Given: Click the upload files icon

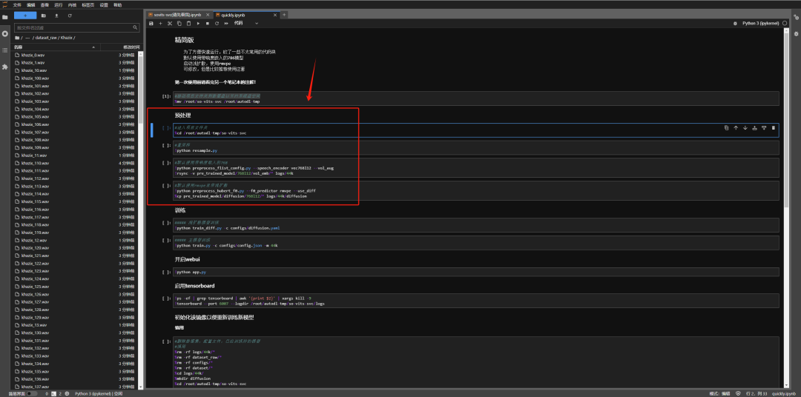Looking at the screenshot, I should 56,16.
